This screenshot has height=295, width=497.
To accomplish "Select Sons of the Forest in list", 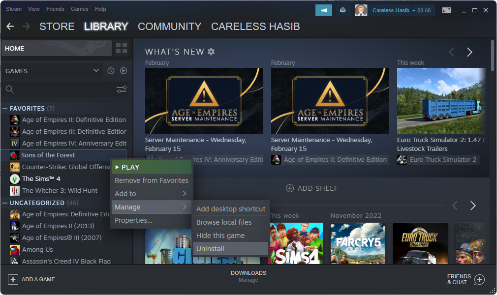I will pos(63,155).
